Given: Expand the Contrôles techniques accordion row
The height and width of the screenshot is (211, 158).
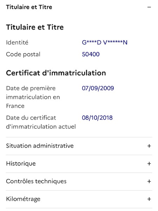Looking at the screenshot, I should [x=79, y=181].
